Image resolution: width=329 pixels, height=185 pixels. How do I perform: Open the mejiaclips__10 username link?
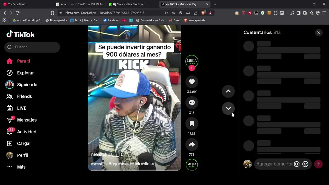tap(107, 154)
